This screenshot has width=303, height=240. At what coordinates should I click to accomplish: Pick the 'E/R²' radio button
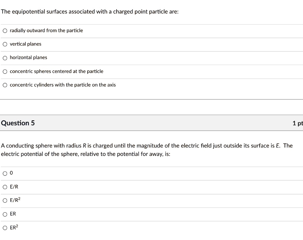[x=5, y=200]
